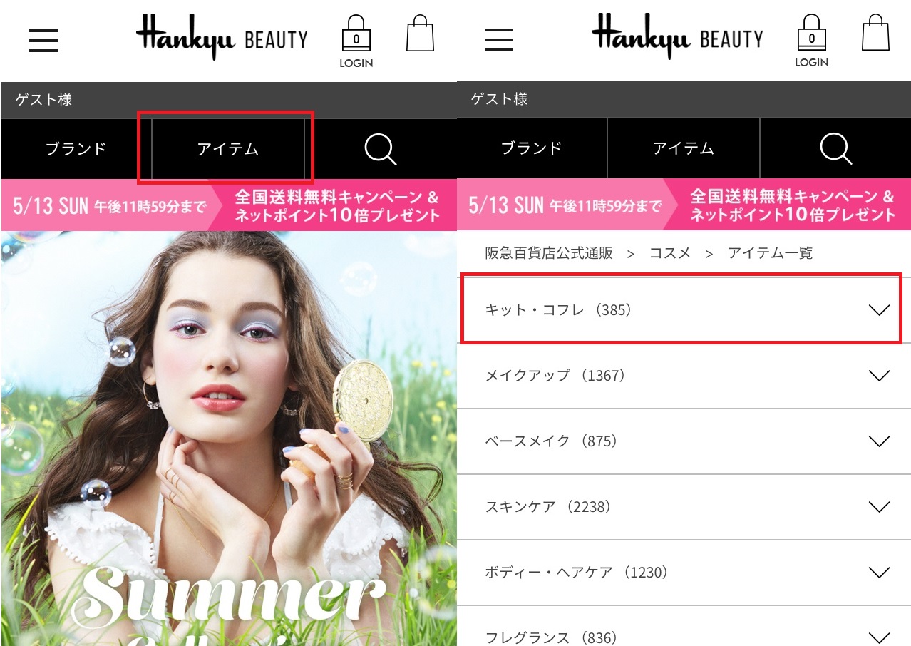
Task: Expand キット・コフレ (385) category
Action: tap(684, 310)
